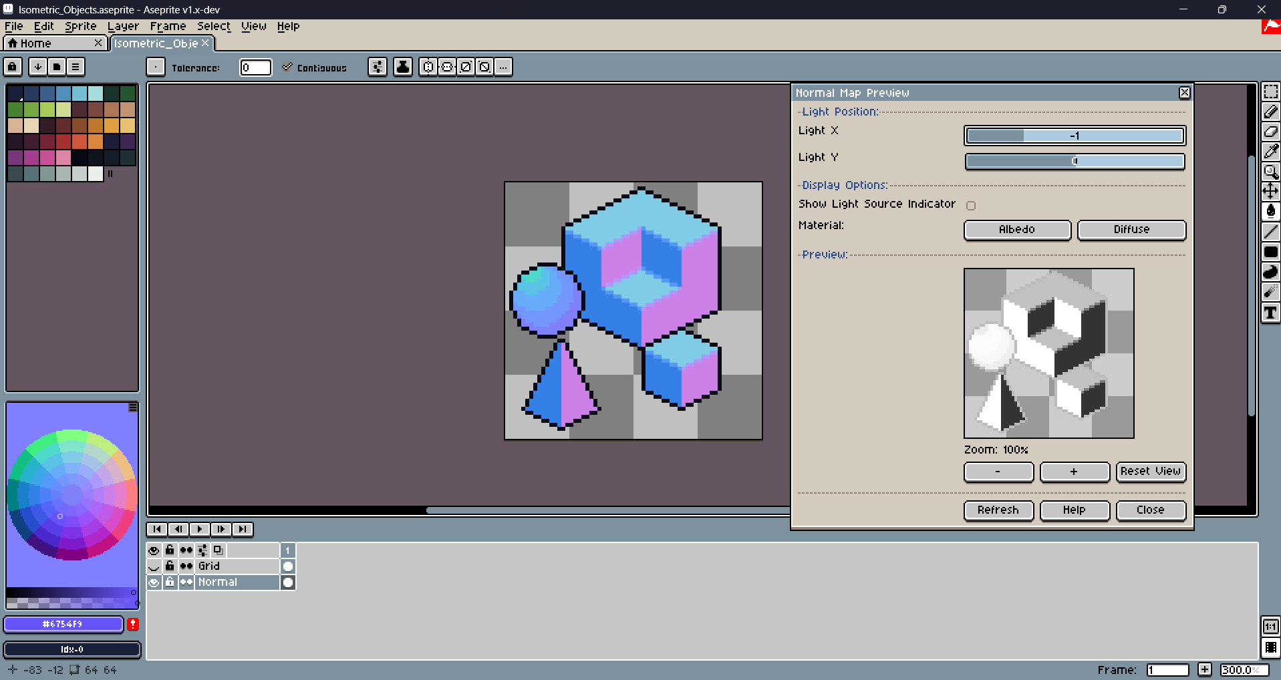Image resolution: width=1281 pixels, height=680 pixels.
Task: Click the palette presets icon
Action: (57, 67)
